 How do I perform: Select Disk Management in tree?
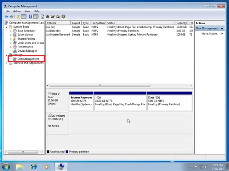(x=28, y=59)
